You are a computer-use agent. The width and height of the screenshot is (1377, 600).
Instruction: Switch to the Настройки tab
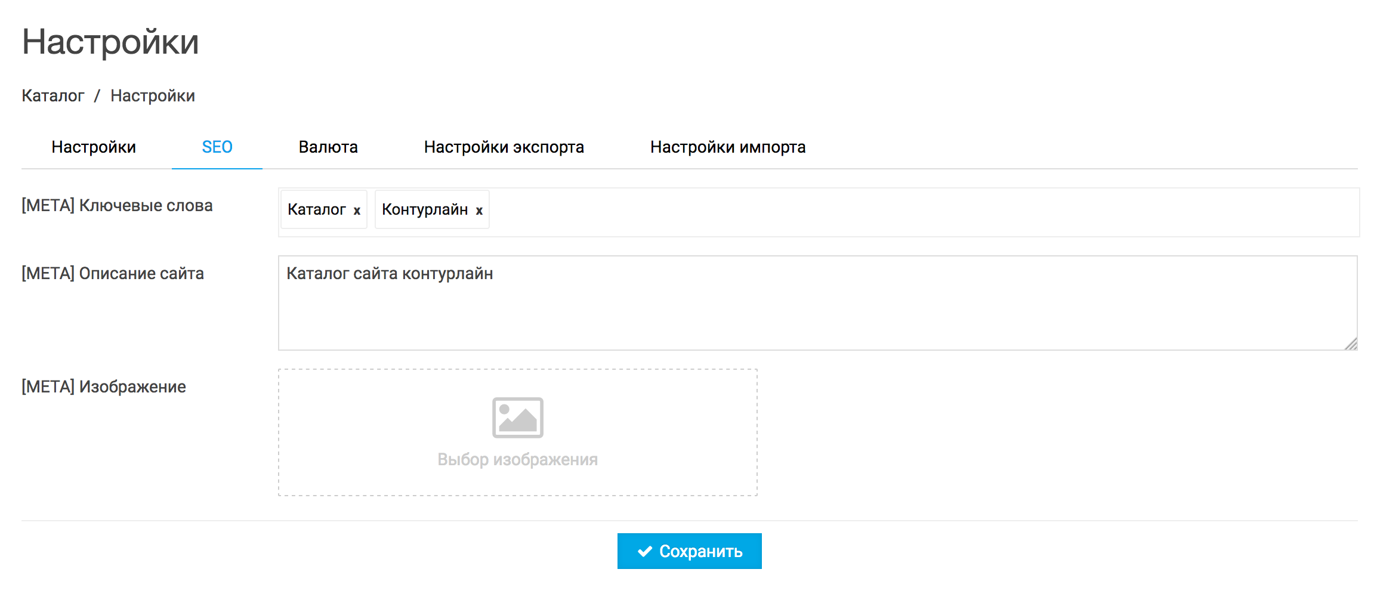click(x=94, y=147)
